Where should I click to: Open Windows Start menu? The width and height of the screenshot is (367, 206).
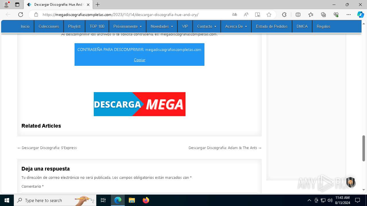pyautogui.click(x=7, y=200)
